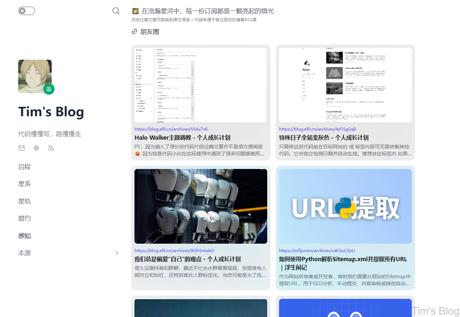Open the Slack social icon
Screen dimensions: 460x317
click(x=36, y=148)
